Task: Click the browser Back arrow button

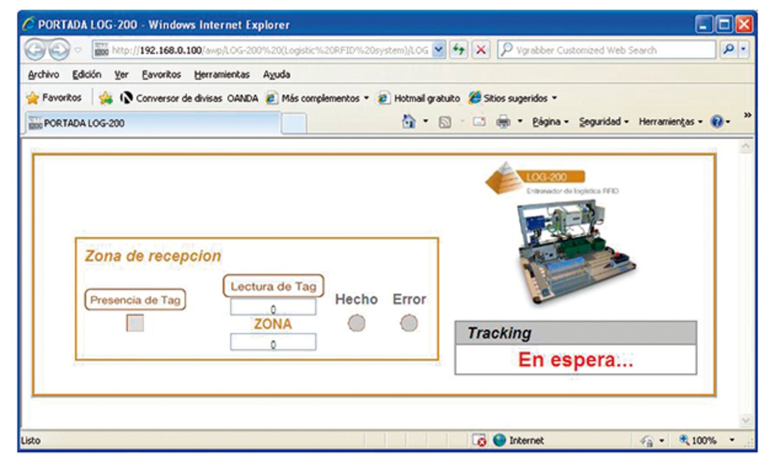Action: 35,50
